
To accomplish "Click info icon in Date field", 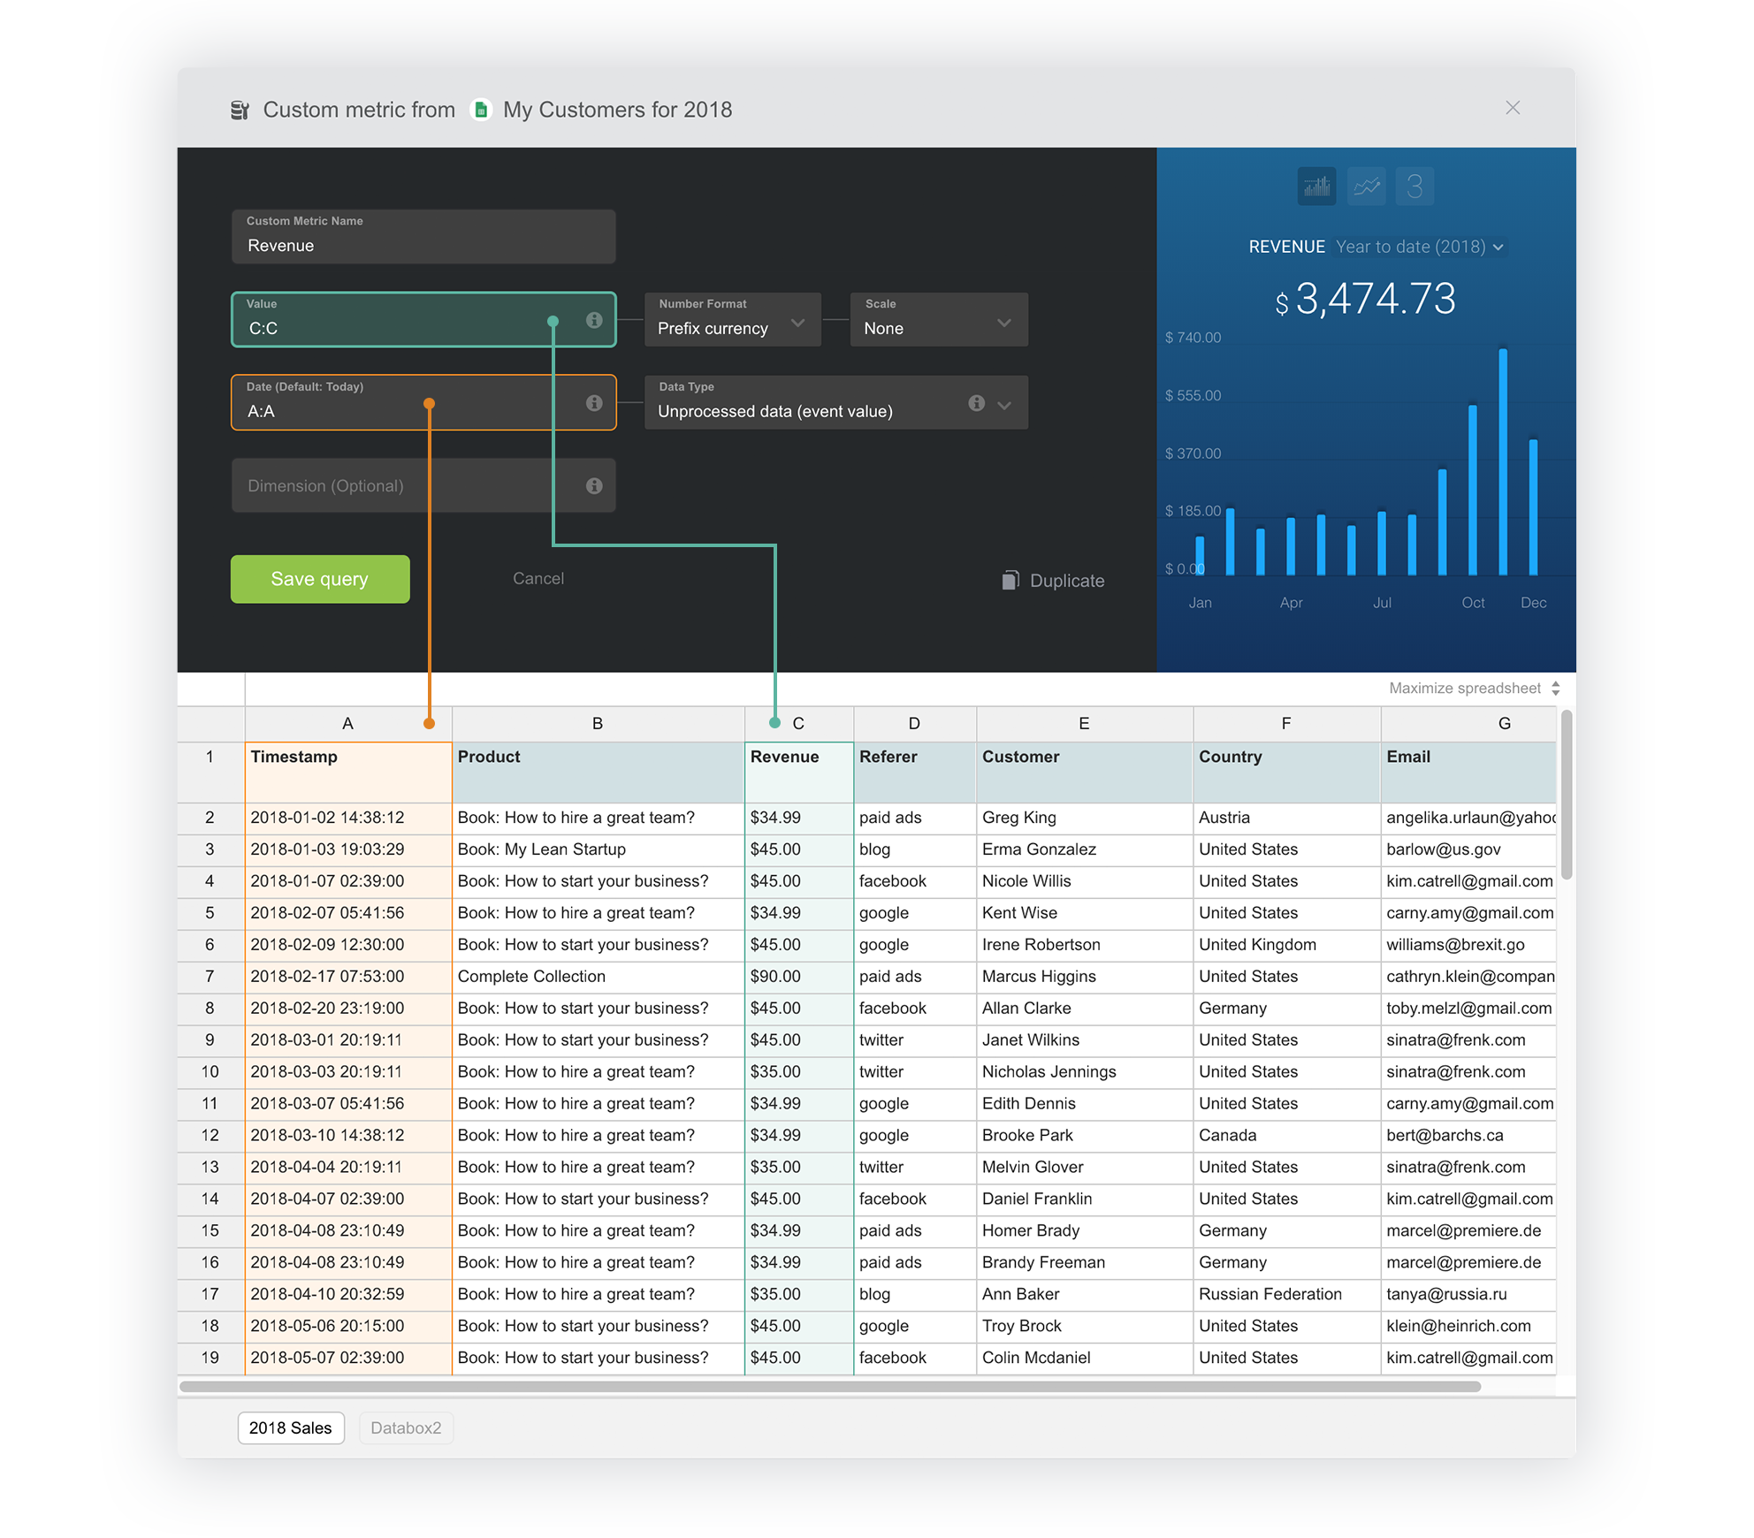I will pos(594,403).
